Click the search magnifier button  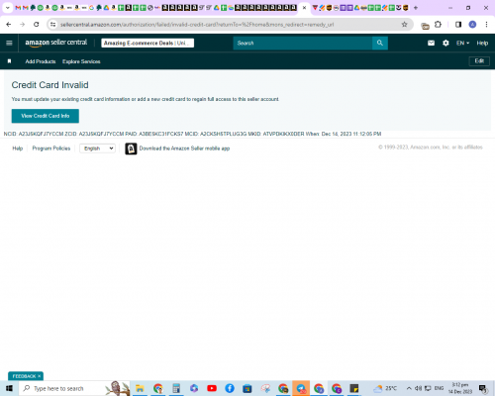380,43
